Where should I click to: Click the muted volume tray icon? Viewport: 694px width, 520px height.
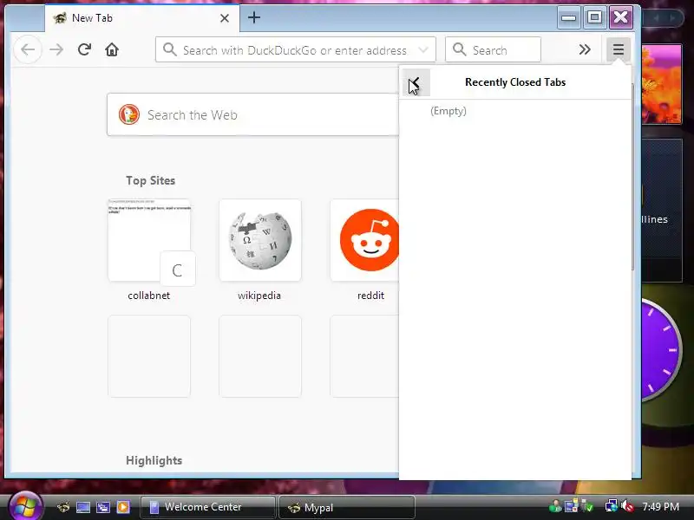pyautogui.click(x=626, y=506)
